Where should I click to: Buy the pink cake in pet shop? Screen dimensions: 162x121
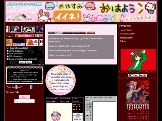80,109
